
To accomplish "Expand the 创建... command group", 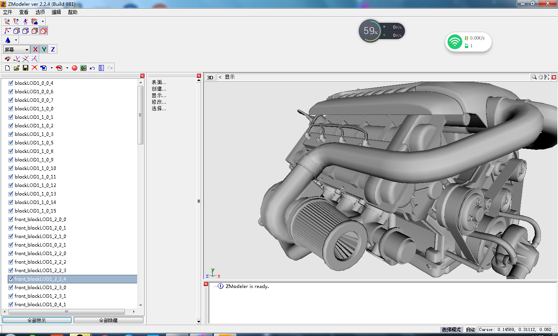I will pyautogui.click(x=159, y=89).
